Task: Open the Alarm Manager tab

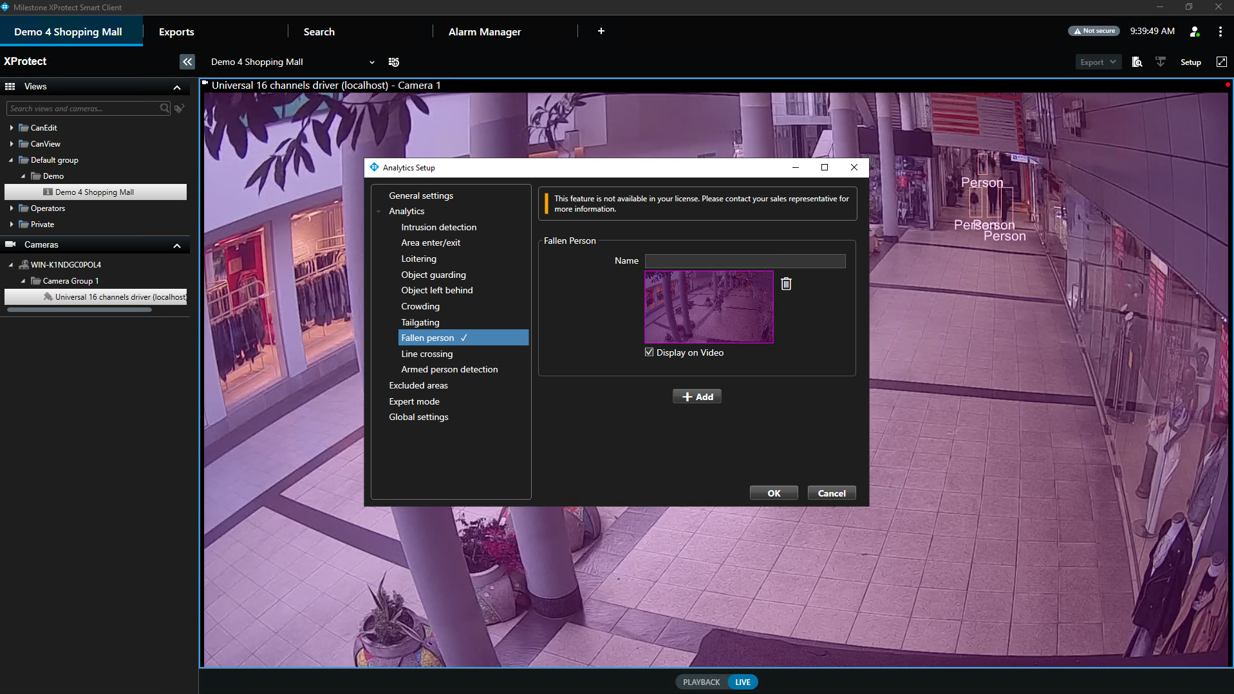Action: [x=484, y=32]
